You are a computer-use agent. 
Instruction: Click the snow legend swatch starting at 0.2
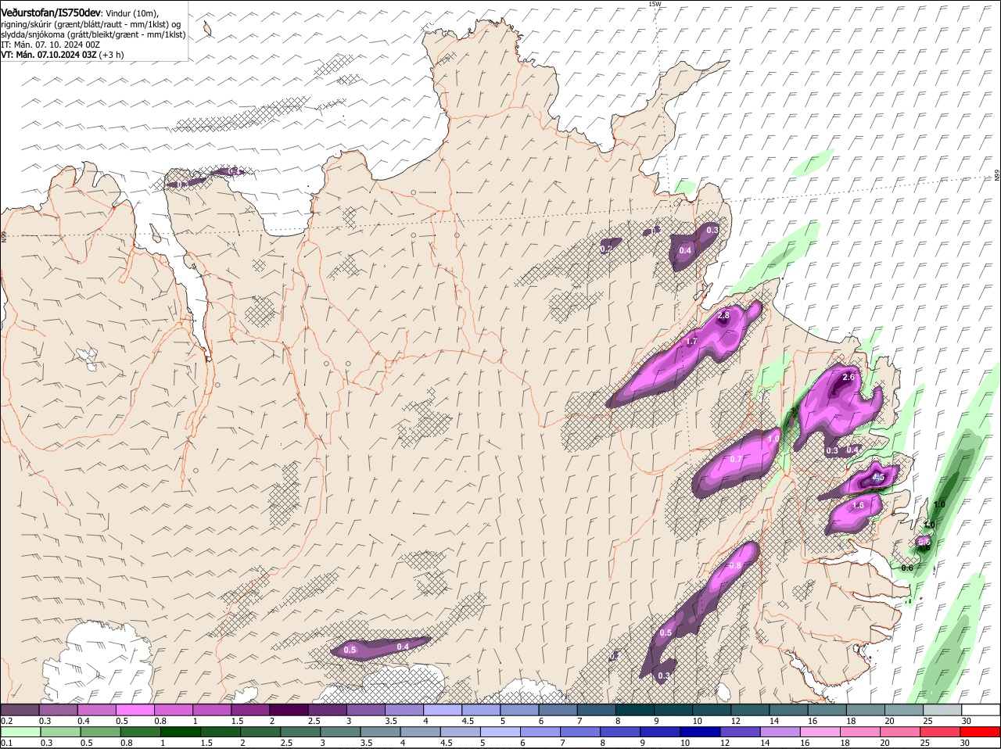pyautogui.click(x=20, y=709)
